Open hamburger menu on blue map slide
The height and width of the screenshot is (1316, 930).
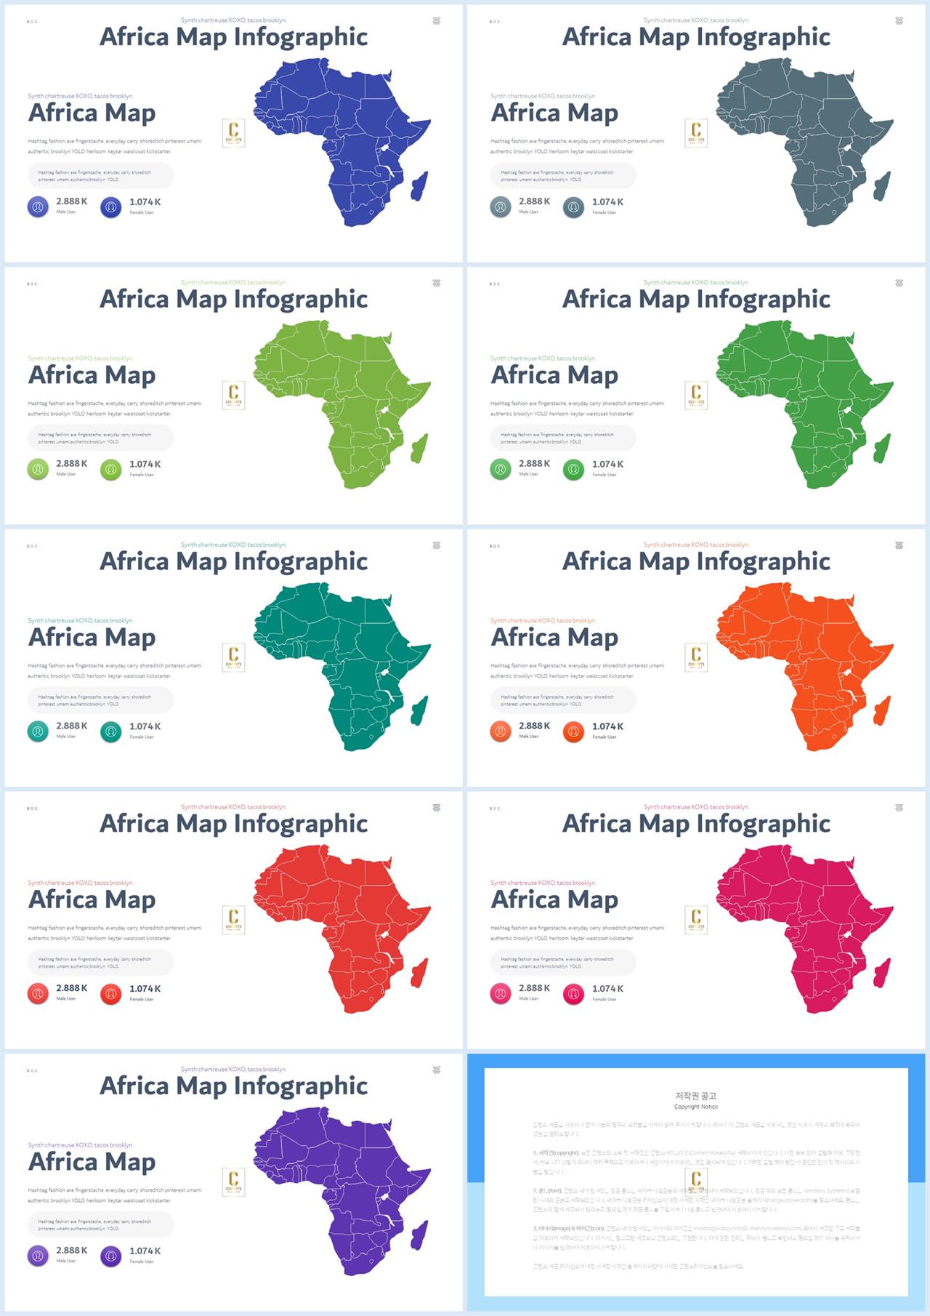pyautogui.click(x=437, y=21)
